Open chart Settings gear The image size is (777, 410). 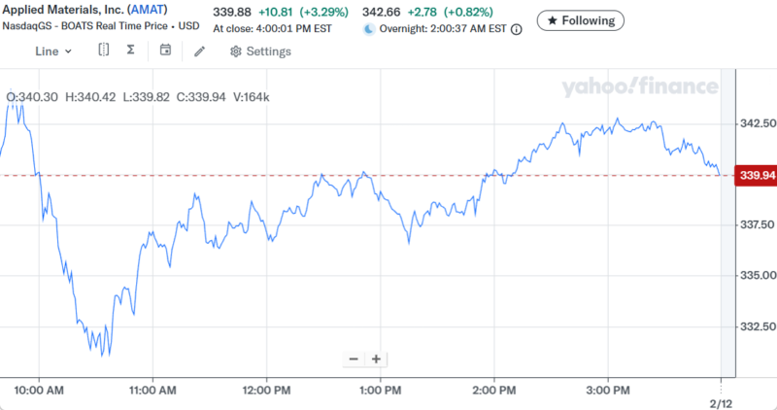(x=260, y=51)
